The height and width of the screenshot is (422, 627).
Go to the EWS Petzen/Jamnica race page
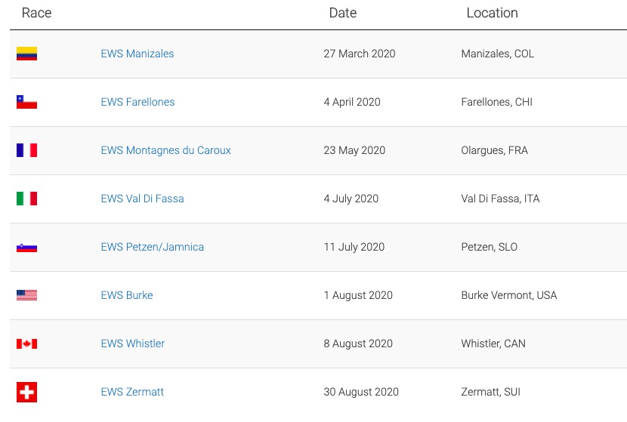(152, 247)
